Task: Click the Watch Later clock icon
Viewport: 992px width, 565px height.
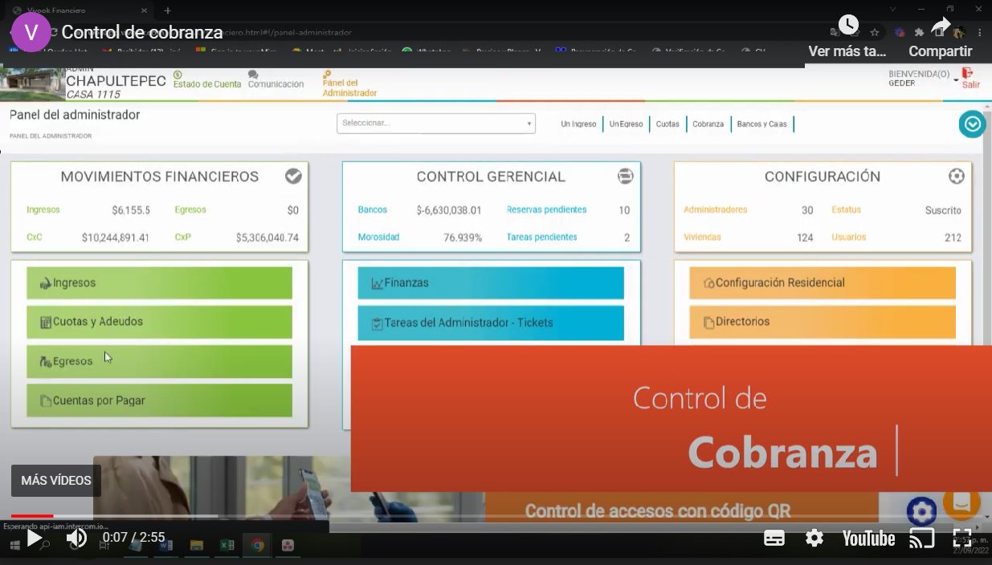Action: point(848,25)
